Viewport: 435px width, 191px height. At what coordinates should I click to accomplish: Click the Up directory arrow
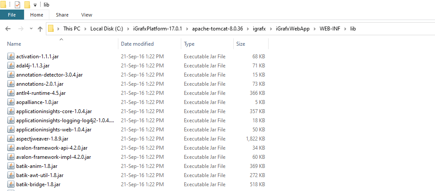click(x=40, y=29)
